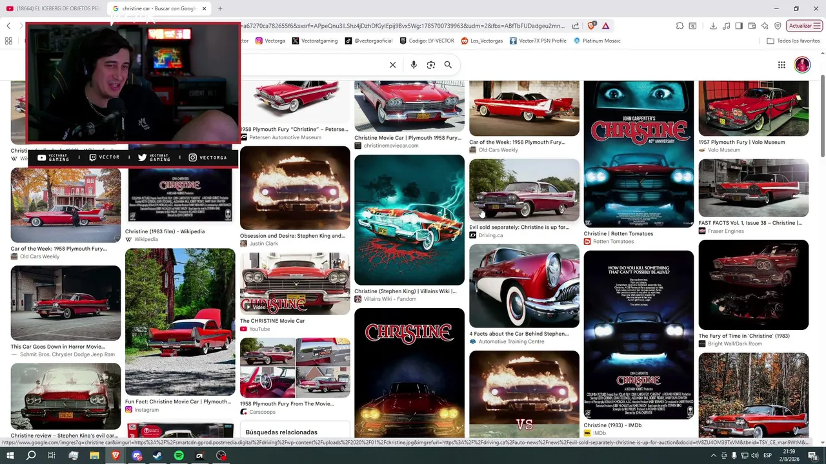
Task: Open the Google apps launcher grid
Action: (x=781, y=64)
